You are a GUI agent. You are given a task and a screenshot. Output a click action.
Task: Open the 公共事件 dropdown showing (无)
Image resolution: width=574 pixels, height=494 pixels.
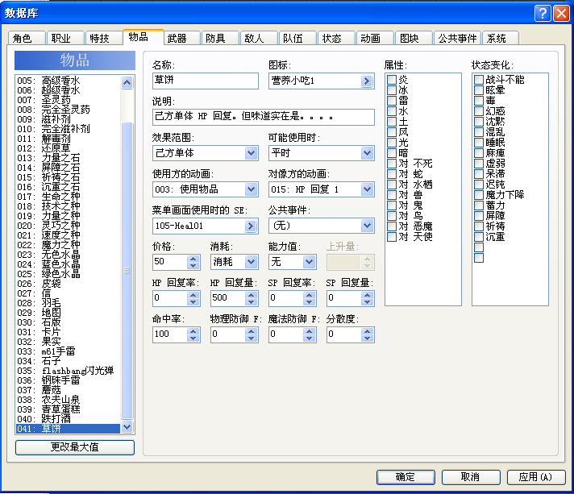point(322,226)
